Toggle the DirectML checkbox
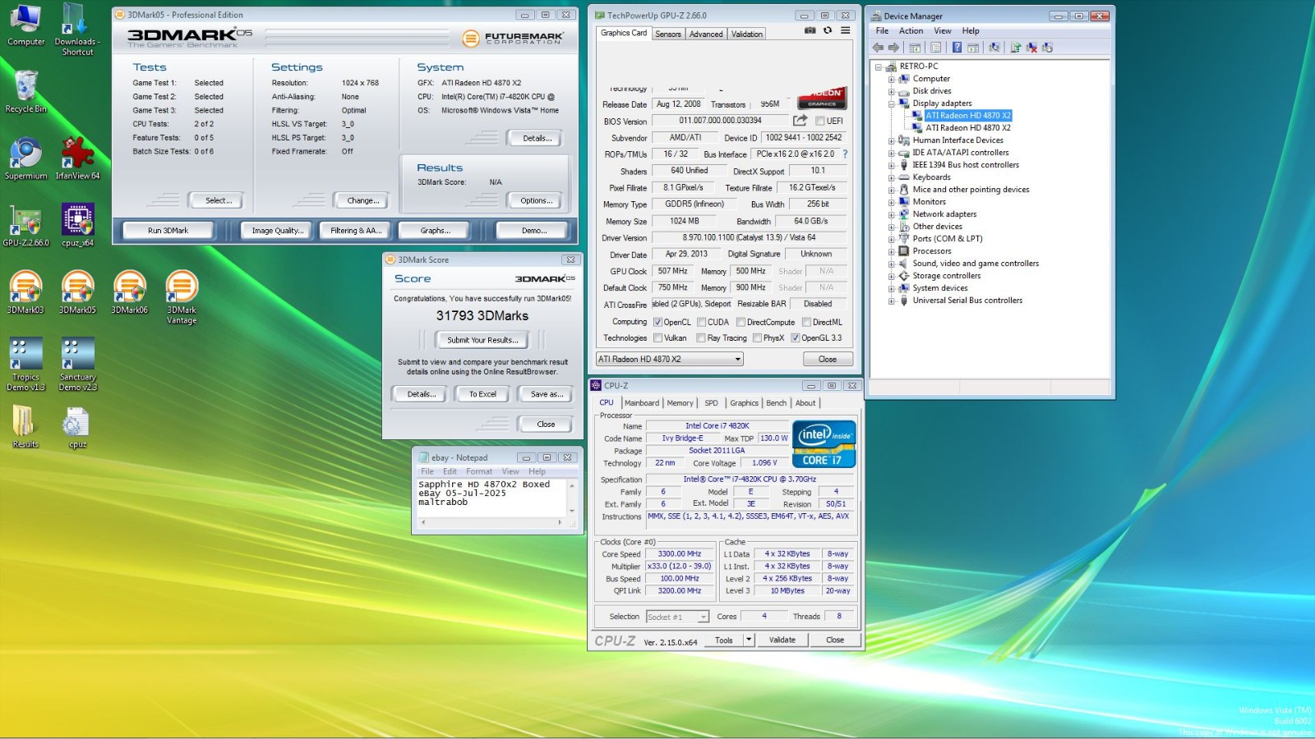1315x739 pixels. click(x=806, y=322)
